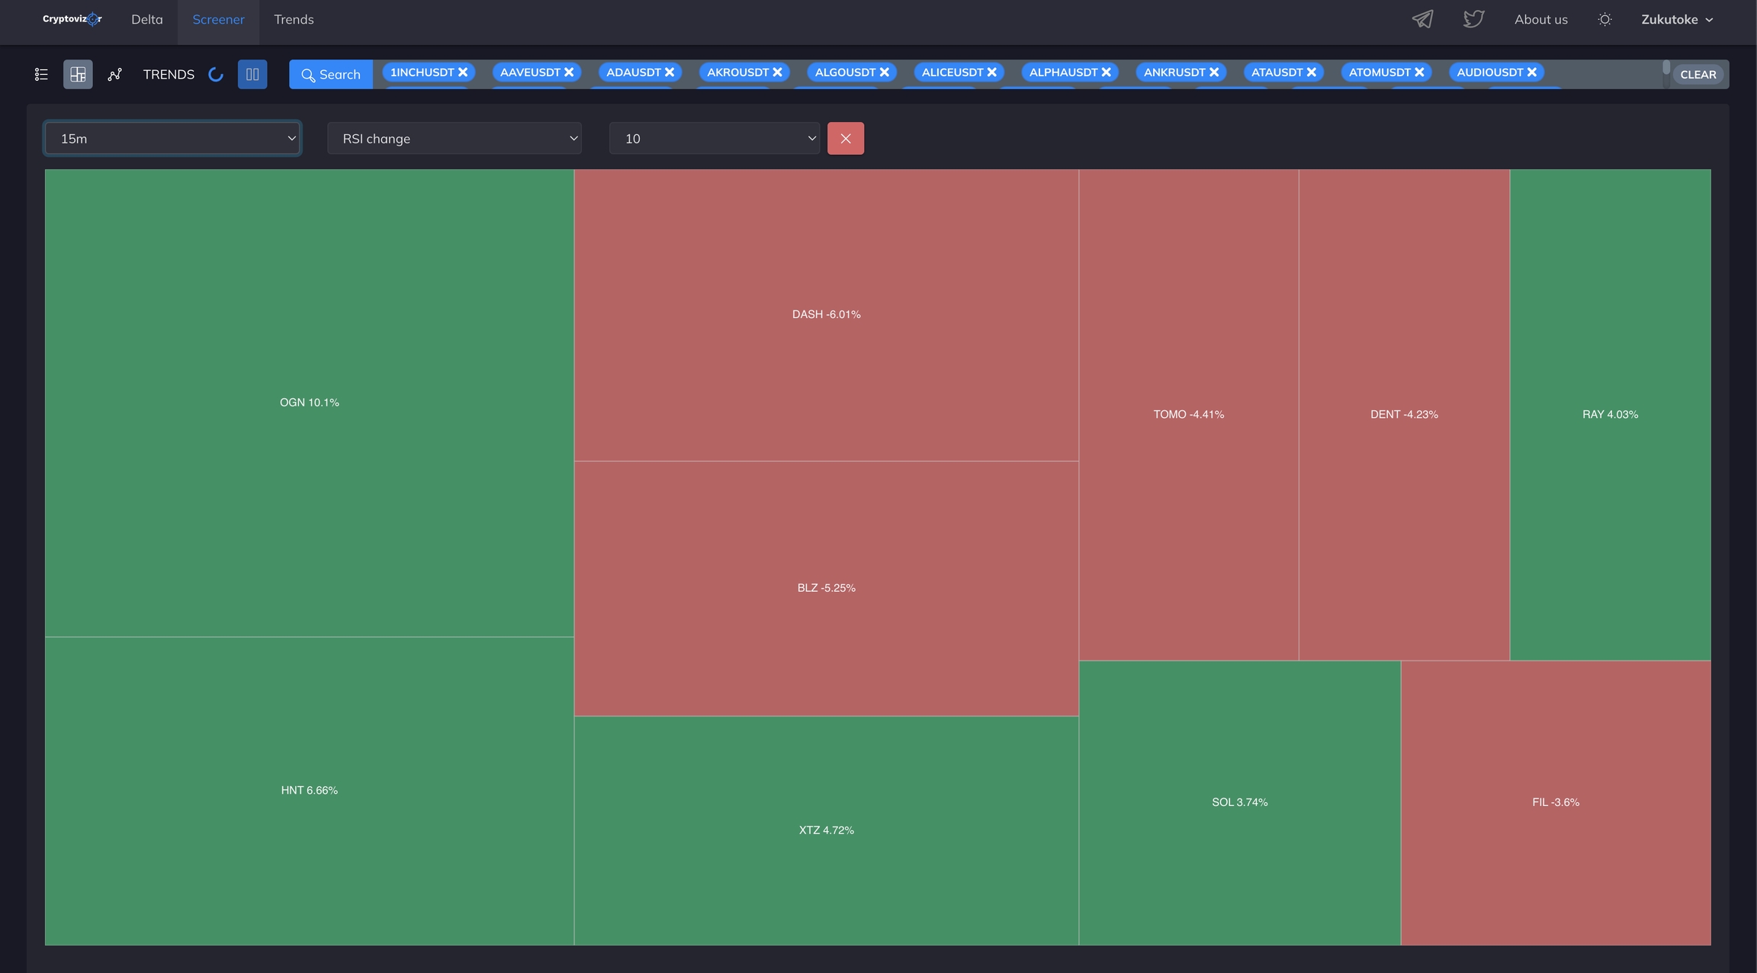Open the Zukutoke user menu
Screen dimensions: 1757x973
(x=1677, y=19)
